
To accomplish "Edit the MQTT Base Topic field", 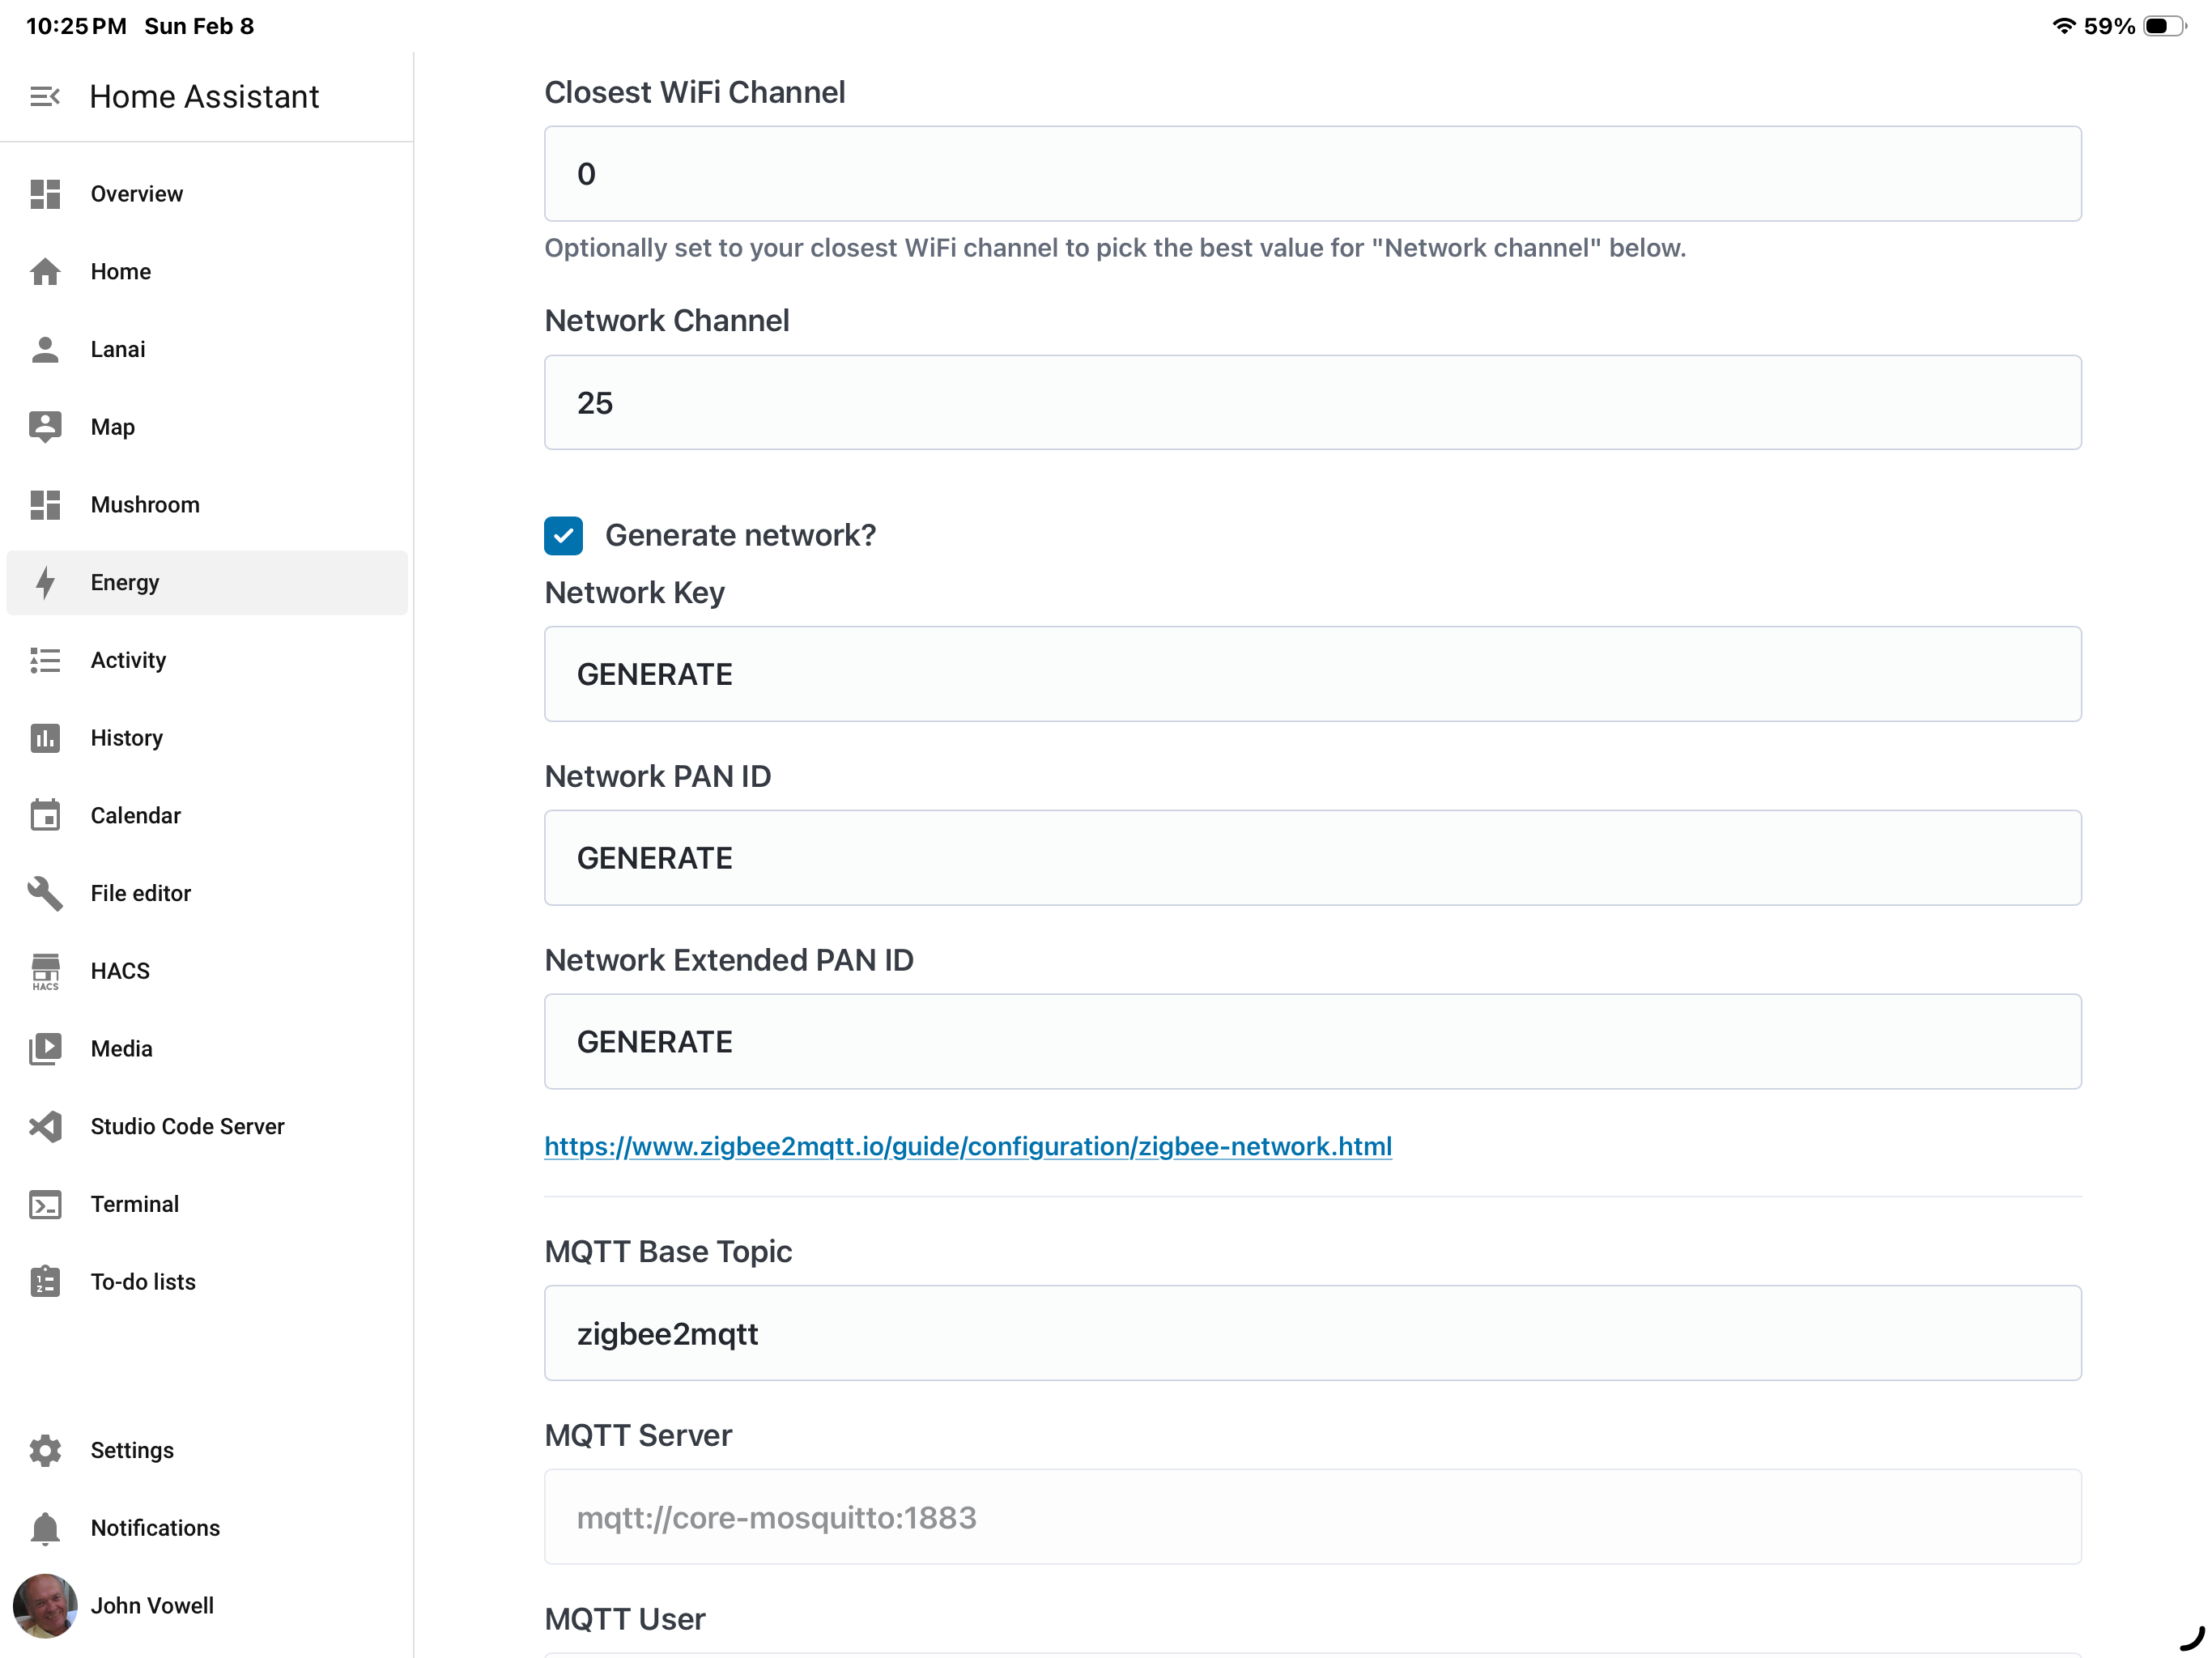I will tap(1312, 1334).
